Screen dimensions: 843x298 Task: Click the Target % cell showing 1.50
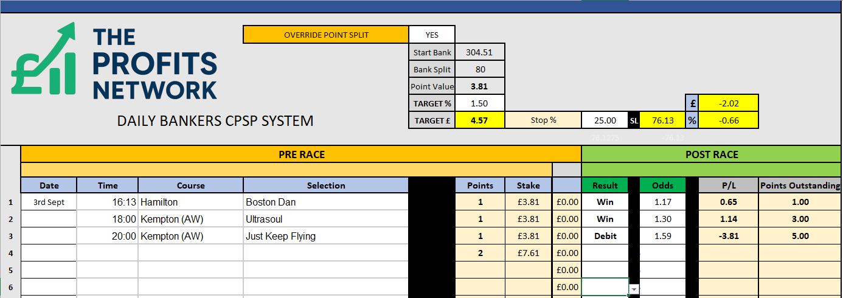(x=479, y=103)
